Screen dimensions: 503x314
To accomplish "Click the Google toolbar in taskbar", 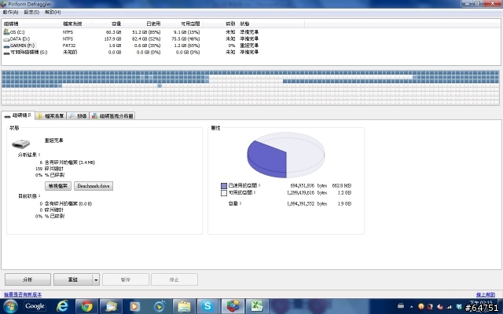I will pyautogui.click(x=35, y=306).
